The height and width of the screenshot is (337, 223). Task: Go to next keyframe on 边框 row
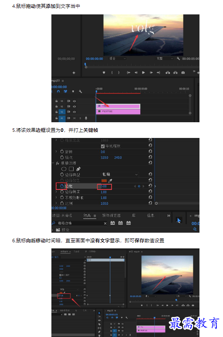[143, 186]
